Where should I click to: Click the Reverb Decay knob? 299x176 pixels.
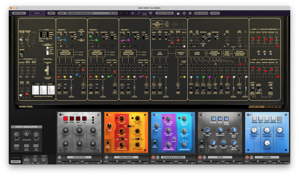(x=254, y=130)
